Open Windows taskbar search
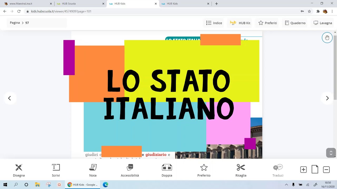The image size is (337, 189). tap(16, 185)
